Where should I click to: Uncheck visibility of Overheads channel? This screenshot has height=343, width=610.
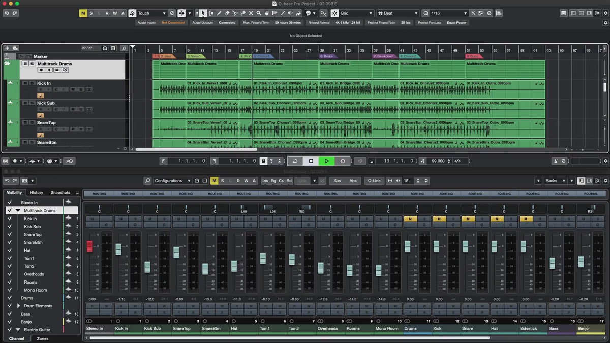coord(9,274)
